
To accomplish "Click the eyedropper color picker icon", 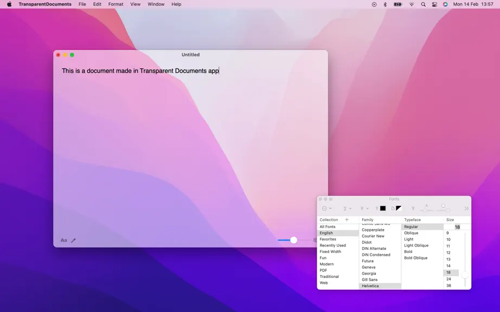I will (73, 240).
